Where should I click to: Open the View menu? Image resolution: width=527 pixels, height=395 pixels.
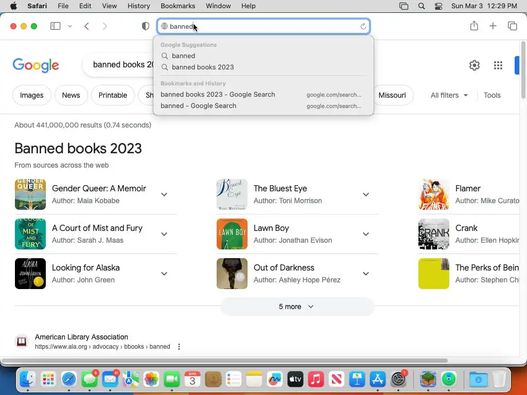[x=109, y=6]
